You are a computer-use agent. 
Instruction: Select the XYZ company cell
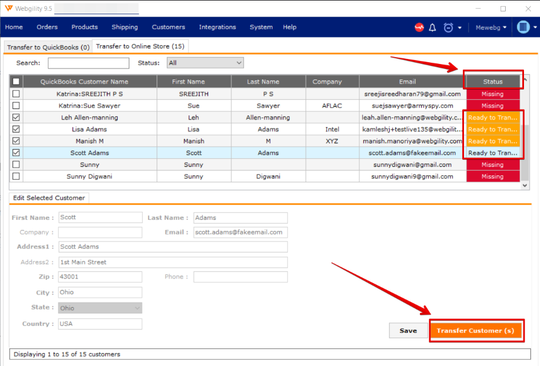[332, 141]
